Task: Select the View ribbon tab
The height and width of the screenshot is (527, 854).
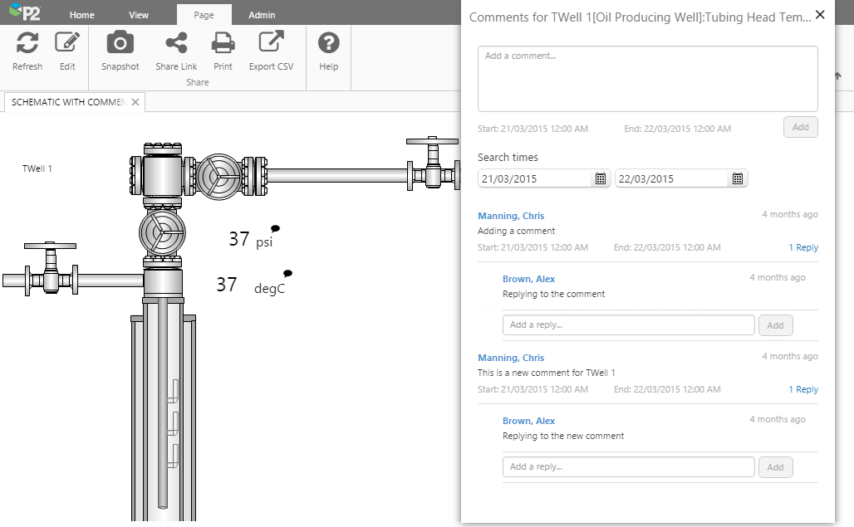Action: (x=139, y=15)
